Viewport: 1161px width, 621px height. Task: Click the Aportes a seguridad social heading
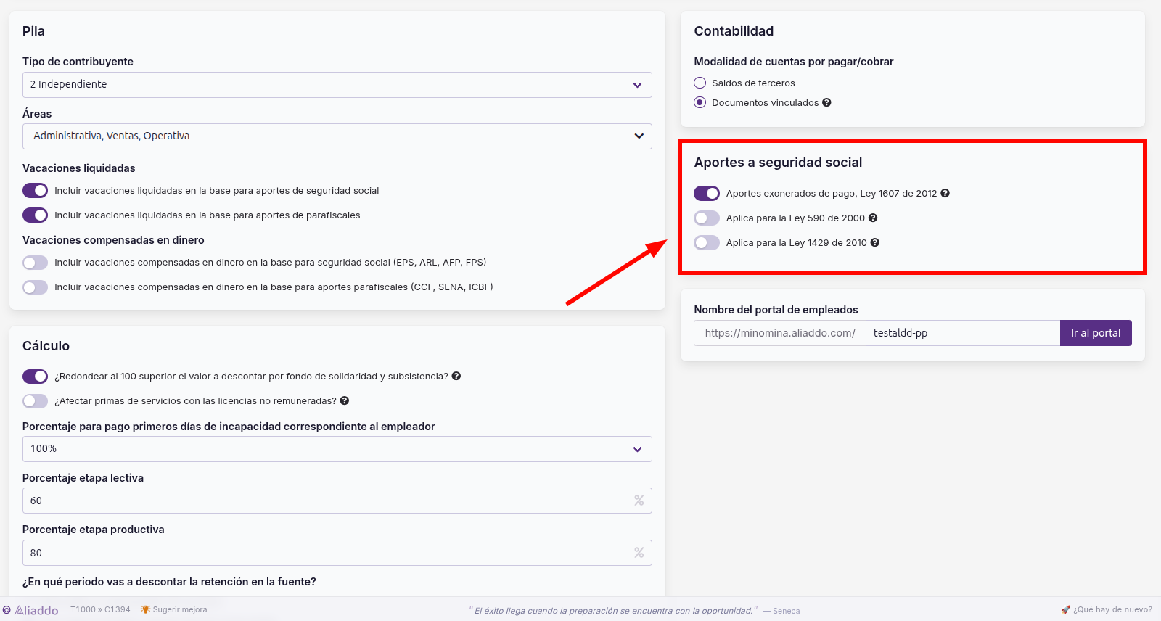coord(778,163)
